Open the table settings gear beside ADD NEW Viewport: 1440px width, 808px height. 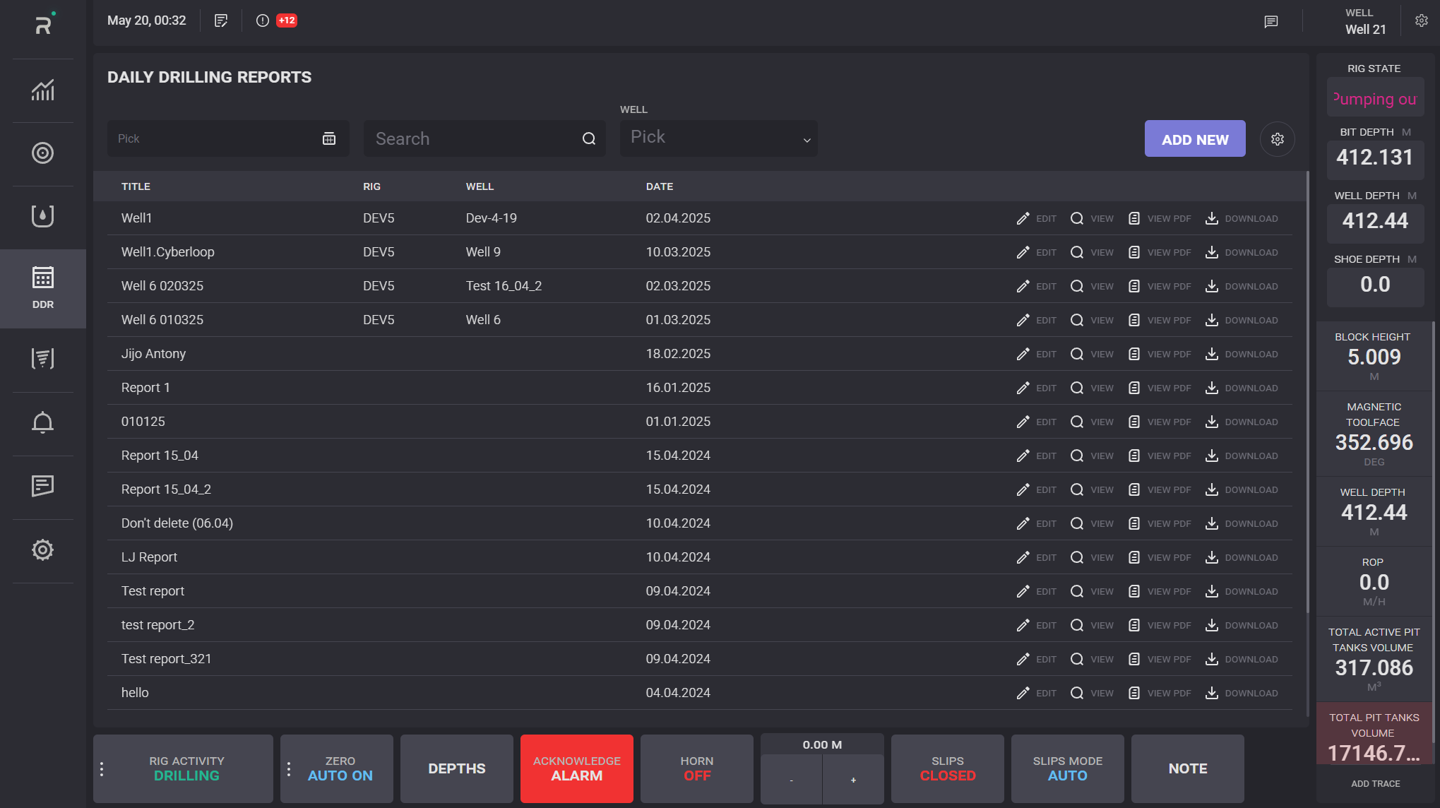point(1277,139)
